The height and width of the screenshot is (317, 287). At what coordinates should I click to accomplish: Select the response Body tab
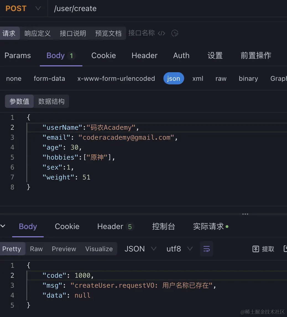pyautogui.click(x=28, y=227)
